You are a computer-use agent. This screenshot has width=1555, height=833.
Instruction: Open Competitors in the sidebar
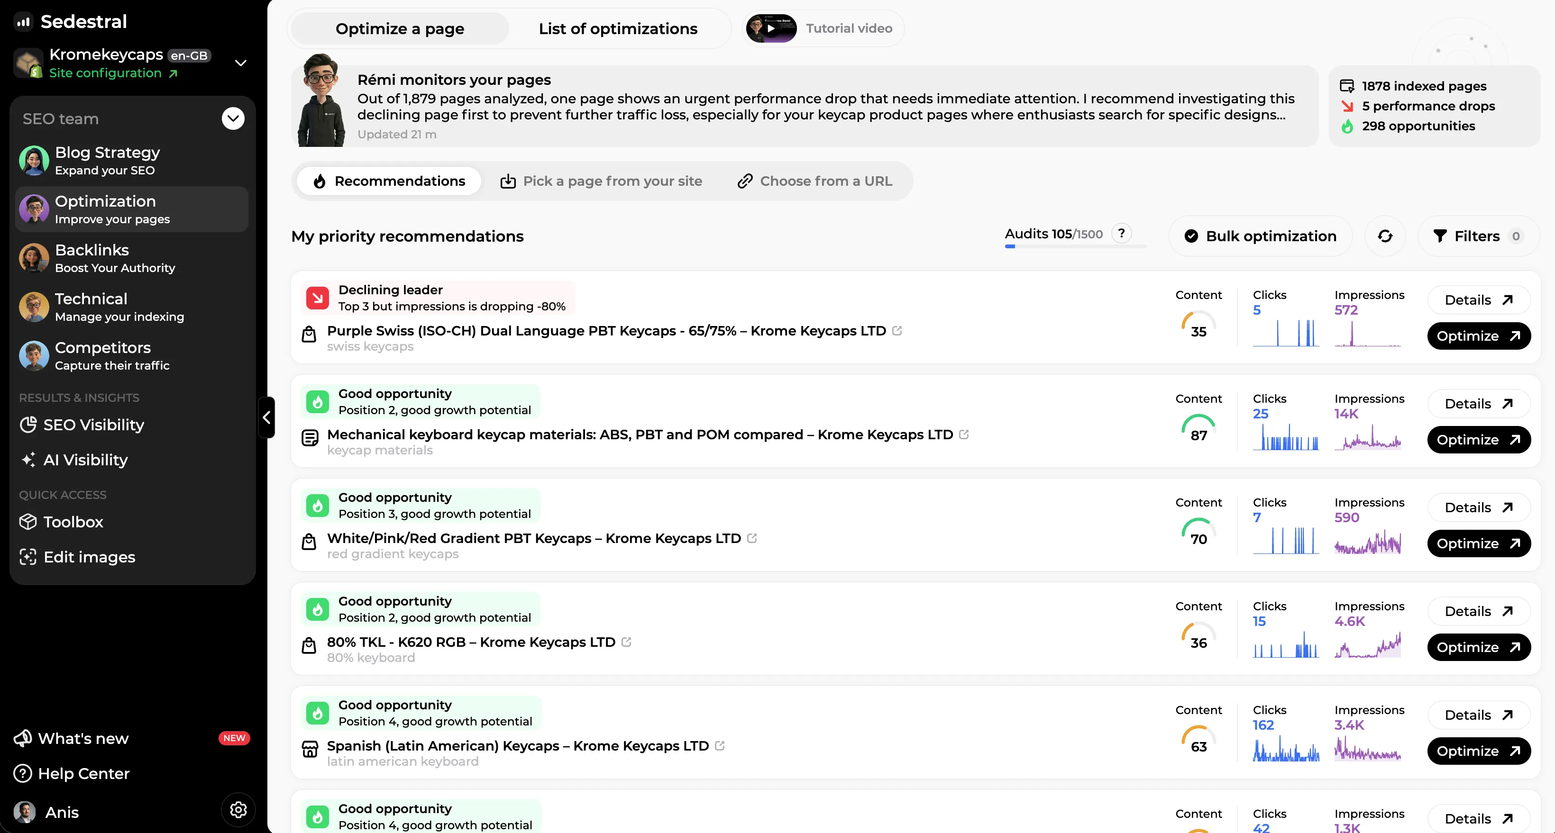[132, 356]
